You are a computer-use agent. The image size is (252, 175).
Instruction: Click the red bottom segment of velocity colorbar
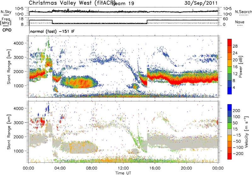[x=230, y=156]
